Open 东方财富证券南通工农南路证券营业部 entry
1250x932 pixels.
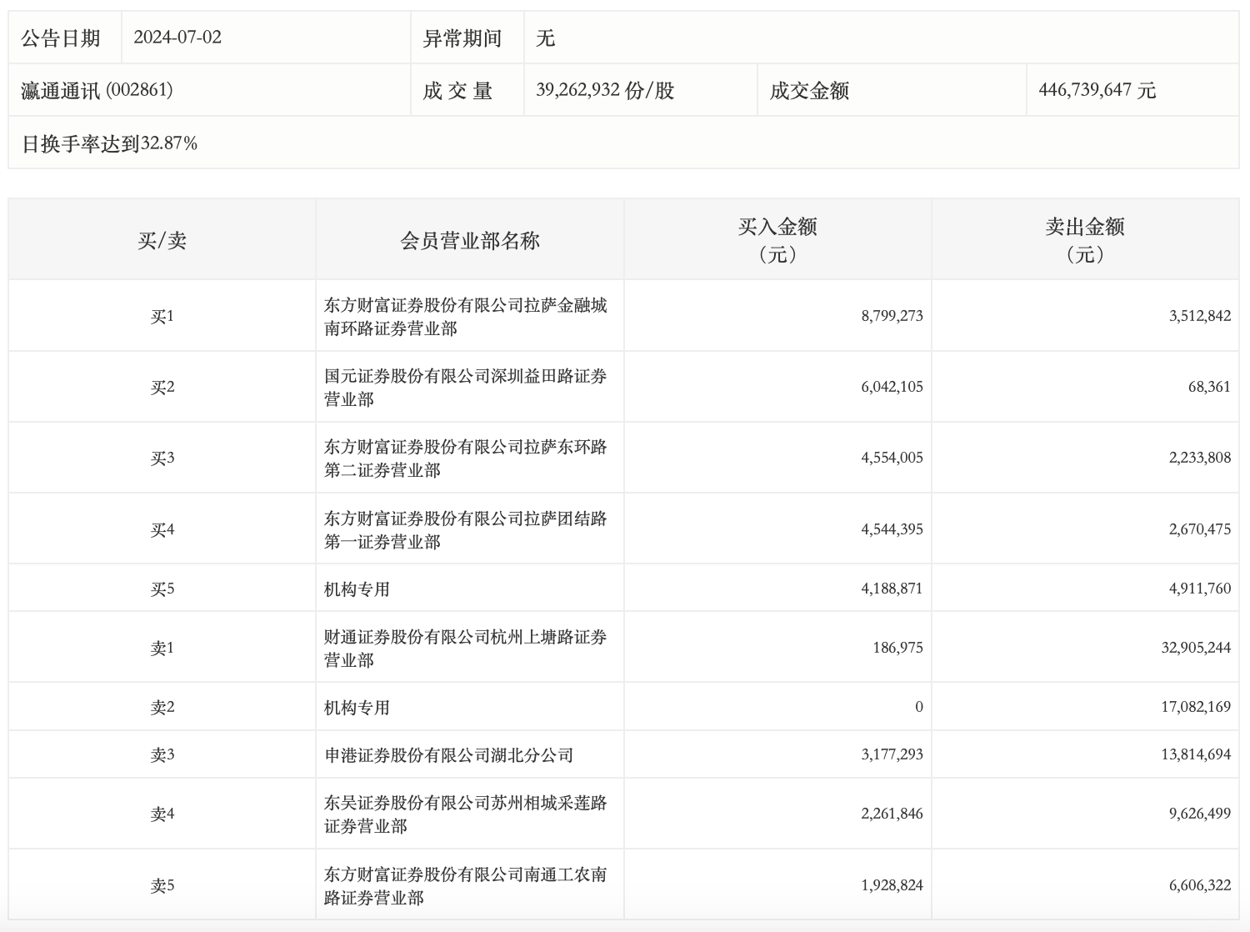click(465, 886)
